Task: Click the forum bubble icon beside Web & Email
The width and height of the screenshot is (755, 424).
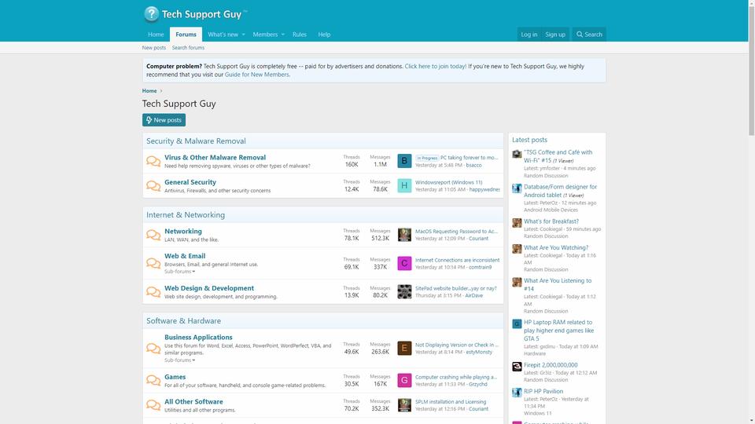Action: pos(153,263)
